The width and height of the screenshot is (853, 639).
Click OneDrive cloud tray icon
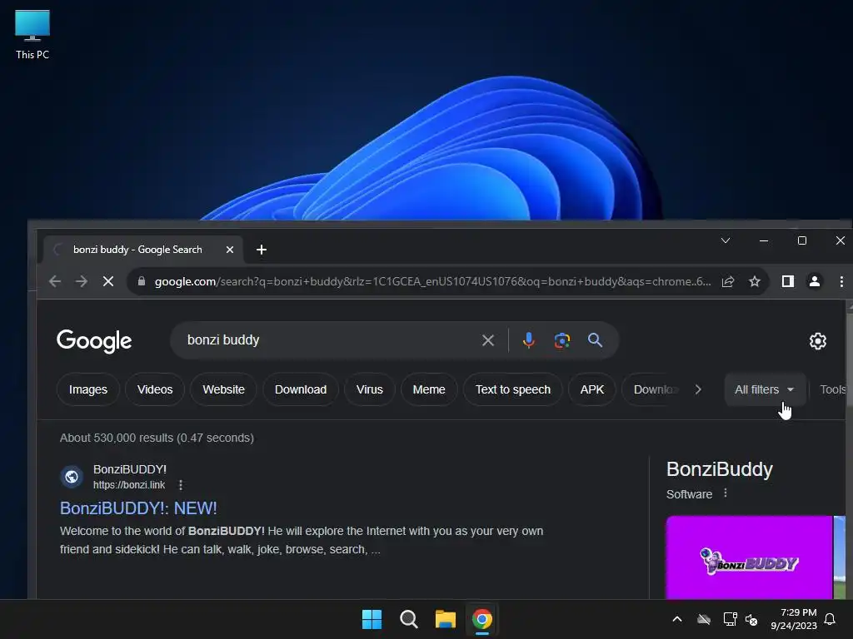click(x=704, y=619)
